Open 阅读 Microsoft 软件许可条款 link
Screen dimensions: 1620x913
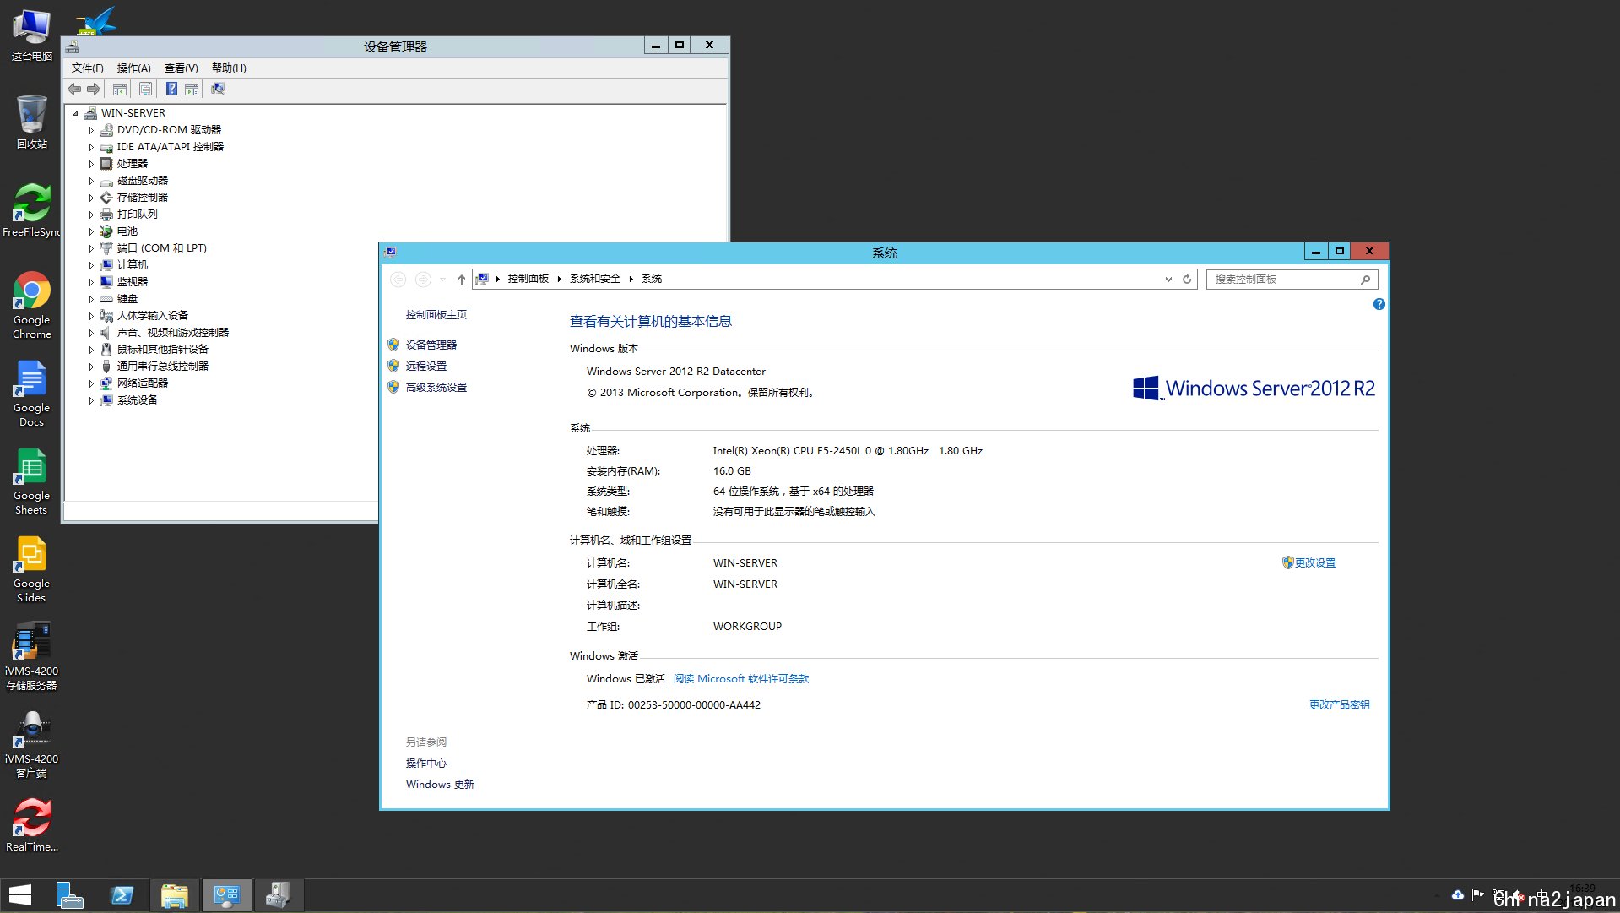tap(741, 678)
